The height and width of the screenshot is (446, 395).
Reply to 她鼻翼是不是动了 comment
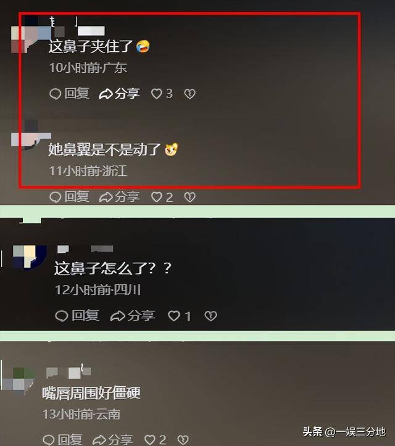coord(69,197)
